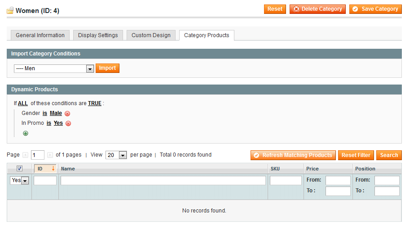
Task: Click the ID column sort arrow
Action: pos(53,169)
